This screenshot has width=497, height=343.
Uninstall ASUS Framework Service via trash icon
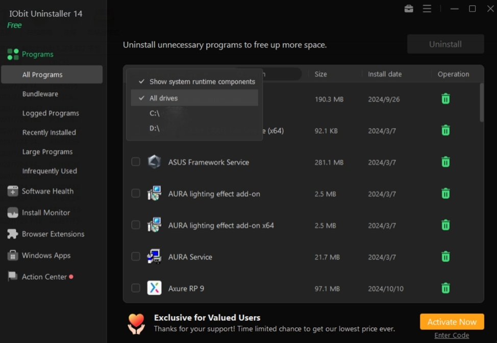click(445, 162)
